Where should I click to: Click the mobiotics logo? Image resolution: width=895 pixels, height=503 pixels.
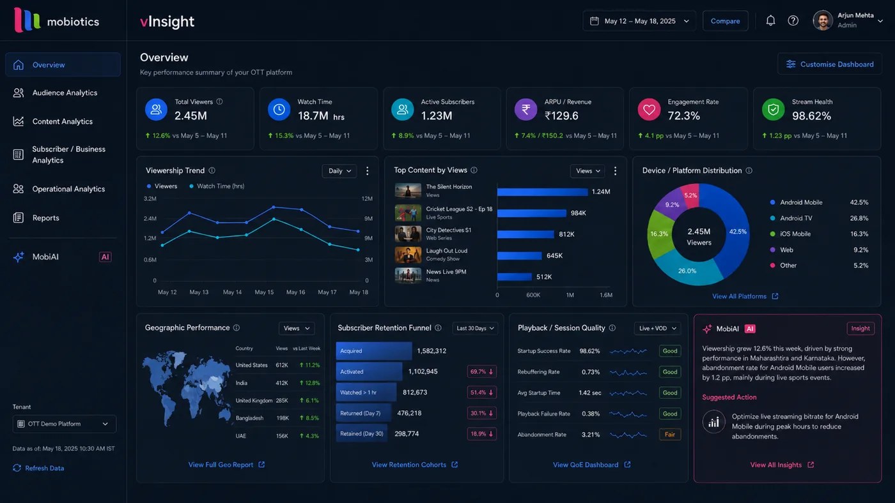(x=56, y=20)
